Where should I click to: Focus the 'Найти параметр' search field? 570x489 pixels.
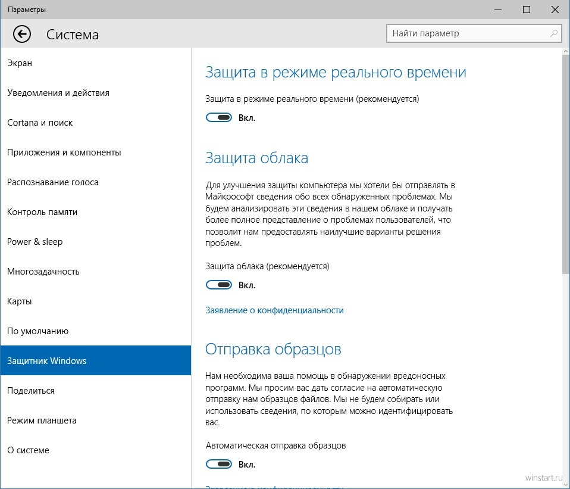474,33
